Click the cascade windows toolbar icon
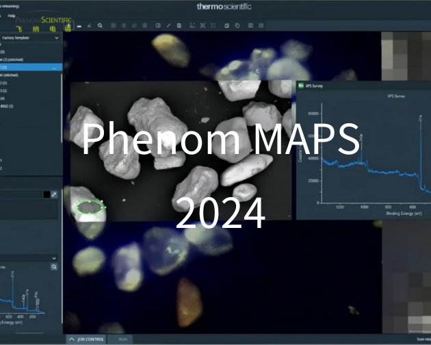Image resolution: width=431 pixels, height=345 pixels. pos(226,25)
